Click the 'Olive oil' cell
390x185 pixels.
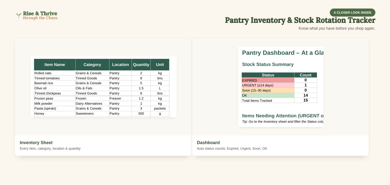click(55, 88)
